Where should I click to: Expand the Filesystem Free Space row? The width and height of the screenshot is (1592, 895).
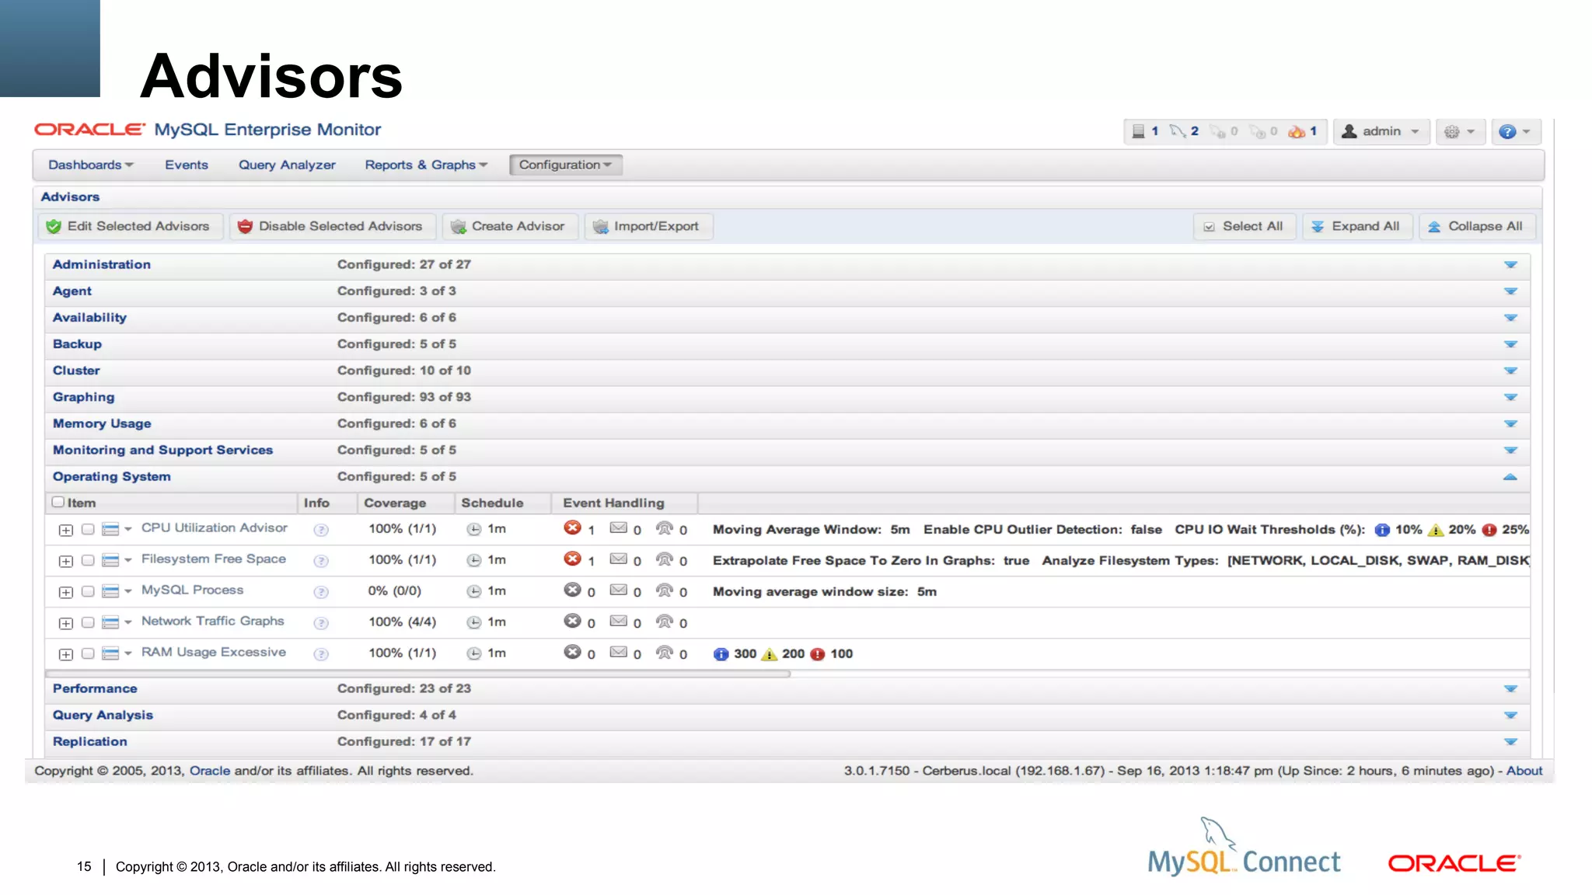tap(66, 561)
